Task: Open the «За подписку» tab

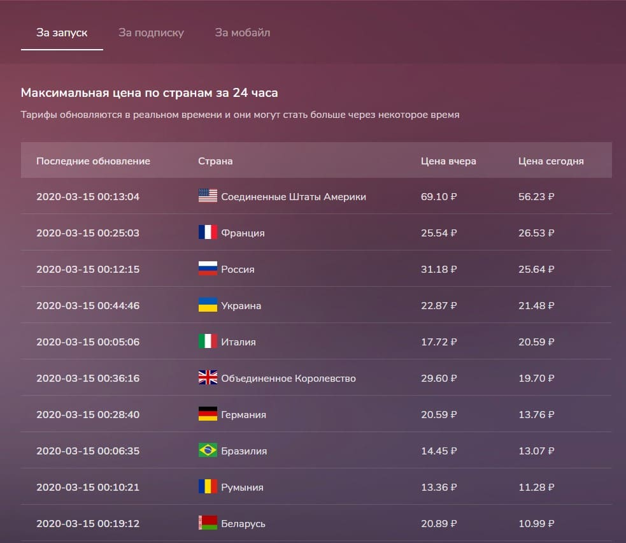Action: (151, 33)
